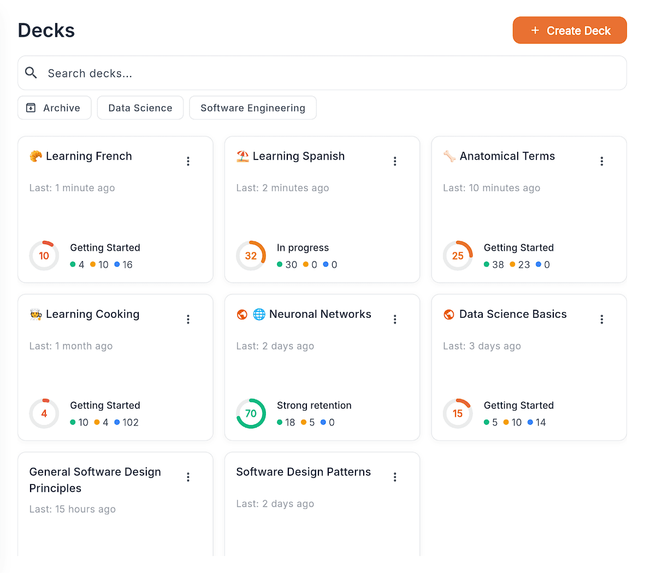Open the options menu for Neuronal Networks
645x573 pixels.
tap(395, 319)
